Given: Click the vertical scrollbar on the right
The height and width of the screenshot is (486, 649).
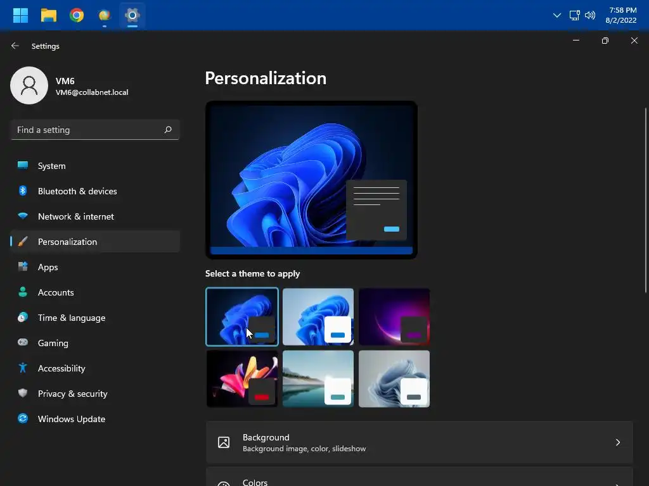Looking at the screenshot, I should click(x=646, y=200).
